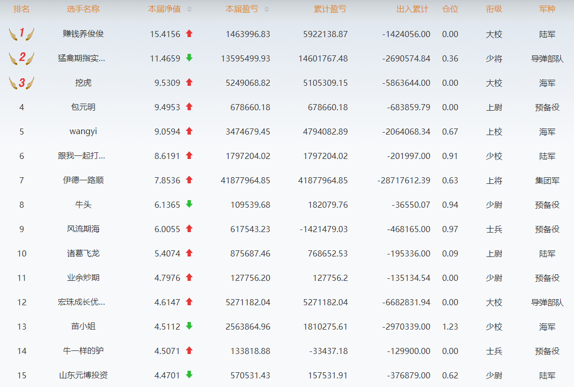This screenshot has width=574, height=387.
Task: Click red up arrow beside 7.8536
Action: [x=189, y=180]
